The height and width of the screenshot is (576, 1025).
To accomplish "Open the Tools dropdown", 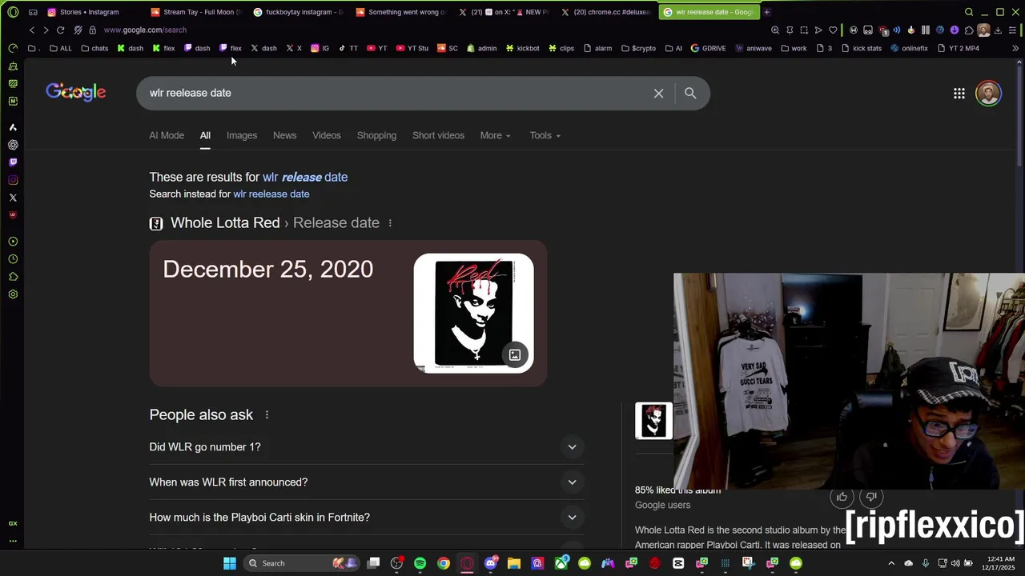I will pyautogui.click(x=545, y=135).
